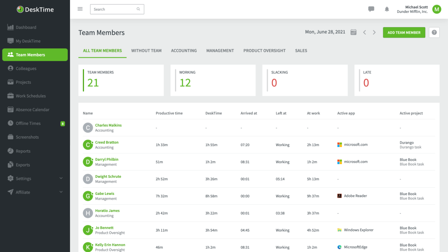Open Reports in the sidebar

point(23,151)
